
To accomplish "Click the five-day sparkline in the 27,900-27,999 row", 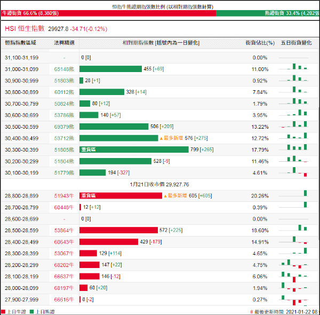I will point(294,300).
